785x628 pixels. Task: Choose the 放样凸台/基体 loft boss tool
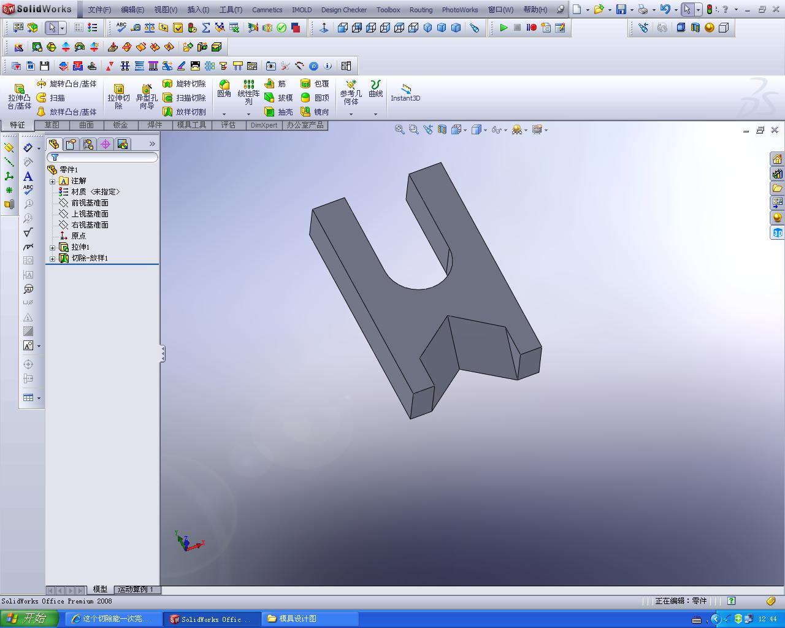pyautogui.click(x=67, y=112)
